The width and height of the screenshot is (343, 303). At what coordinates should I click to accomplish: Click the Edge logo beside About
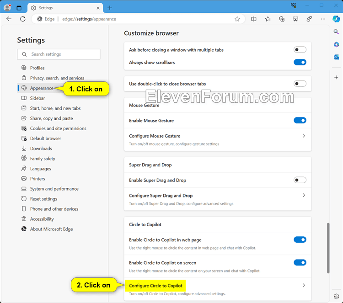tap(24, 229)
